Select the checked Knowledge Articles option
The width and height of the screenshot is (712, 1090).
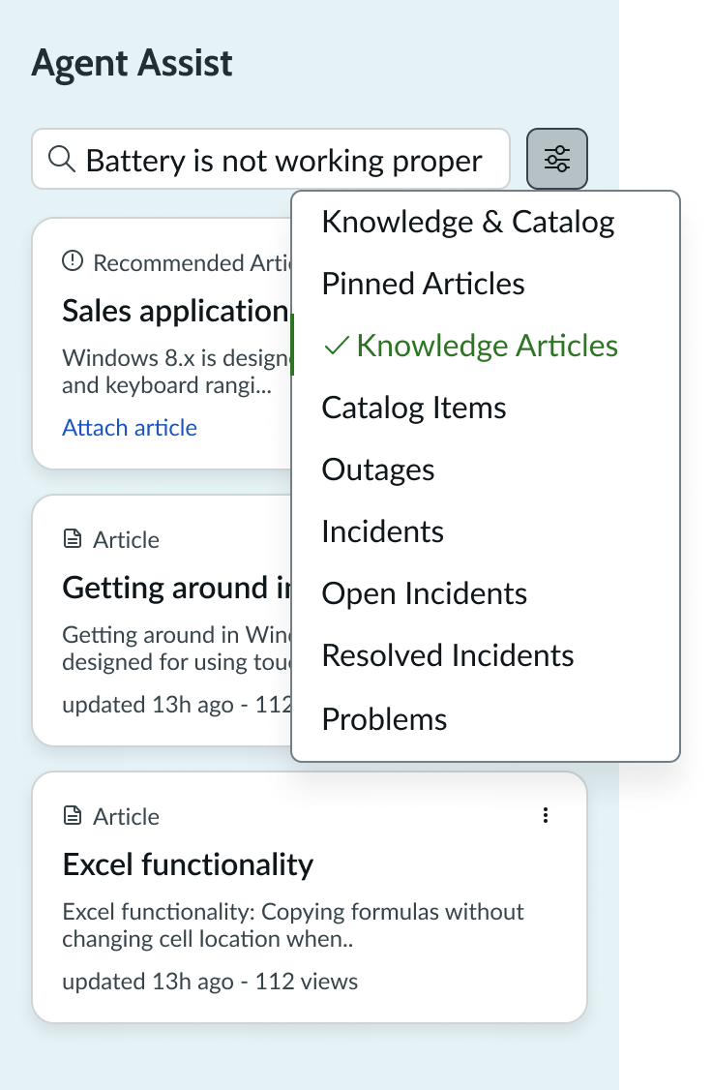coord(487,346)
